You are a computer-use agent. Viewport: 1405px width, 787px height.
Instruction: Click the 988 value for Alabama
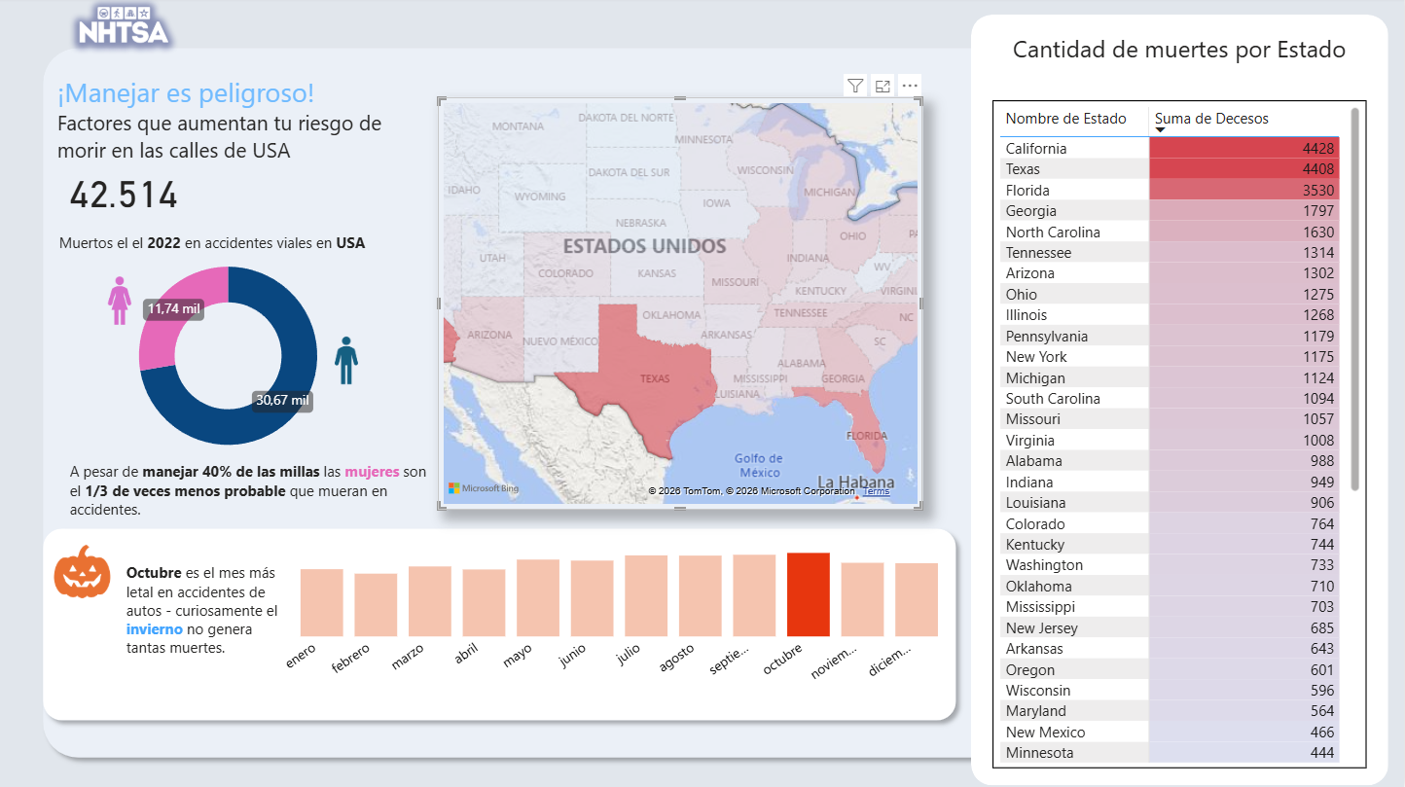pos(1322,461)
